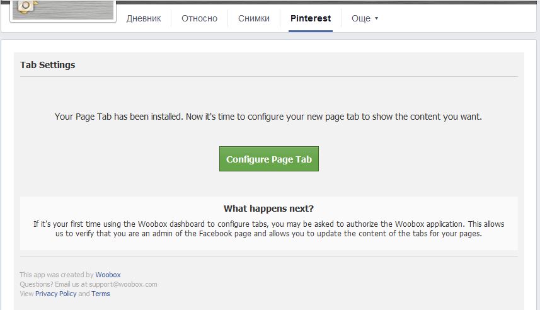Select the Pinterest tab
Viewport: 540px width, 310px height.
(311, 18)
